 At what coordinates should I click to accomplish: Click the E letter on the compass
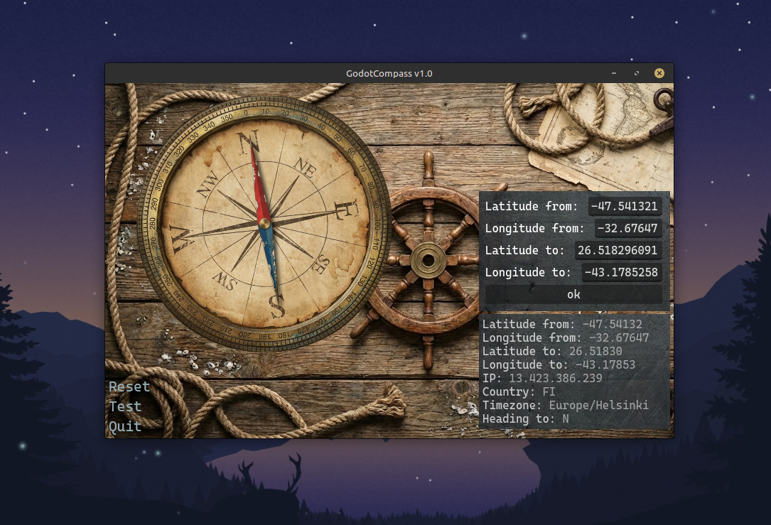click(x=346, y=210)
